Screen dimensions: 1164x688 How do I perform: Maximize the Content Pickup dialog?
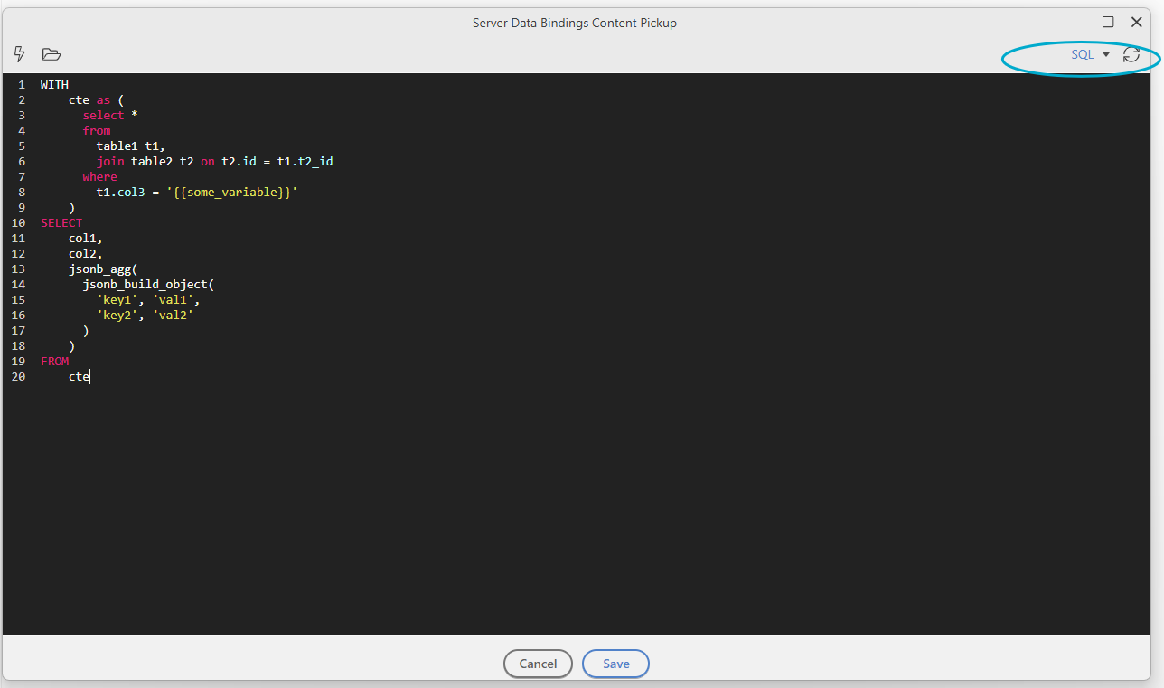(1108, 23)
